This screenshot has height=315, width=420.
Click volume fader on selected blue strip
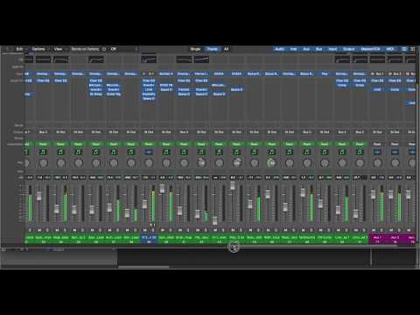pyautogui.click(x=144, y=204)
